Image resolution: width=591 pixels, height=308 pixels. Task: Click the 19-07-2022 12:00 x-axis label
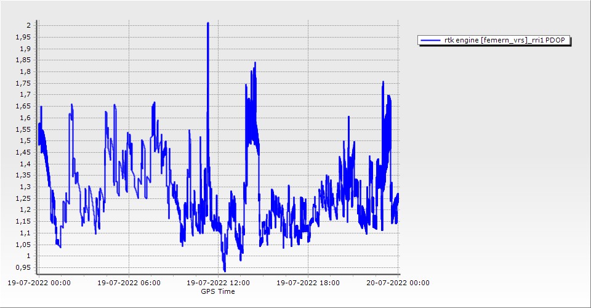(x=218, y=283)
